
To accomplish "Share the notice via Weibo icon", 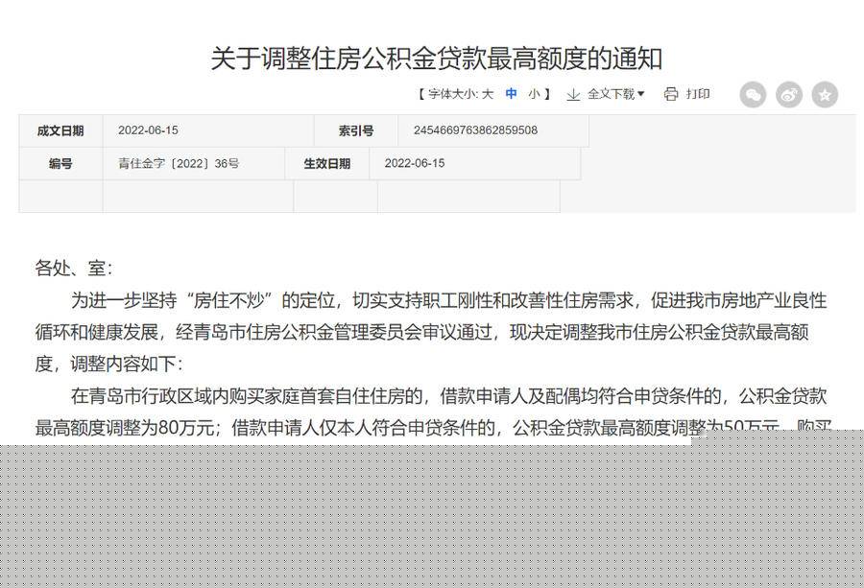I will pos(789,95).
